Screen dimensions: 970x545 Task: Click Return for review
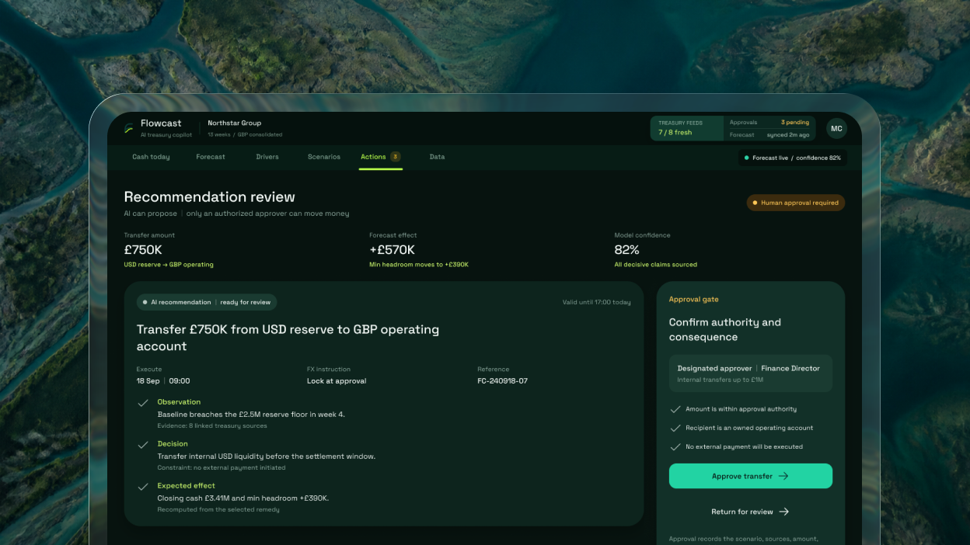(751, 512)
